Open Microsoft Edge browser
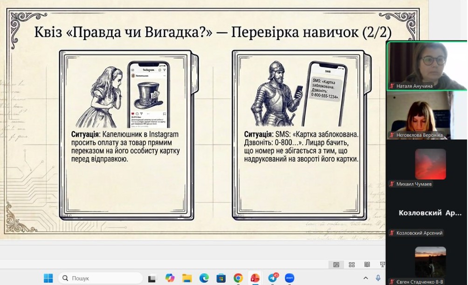Image resolution: width=468 pixels, height=285 pixels. (204, 278)
